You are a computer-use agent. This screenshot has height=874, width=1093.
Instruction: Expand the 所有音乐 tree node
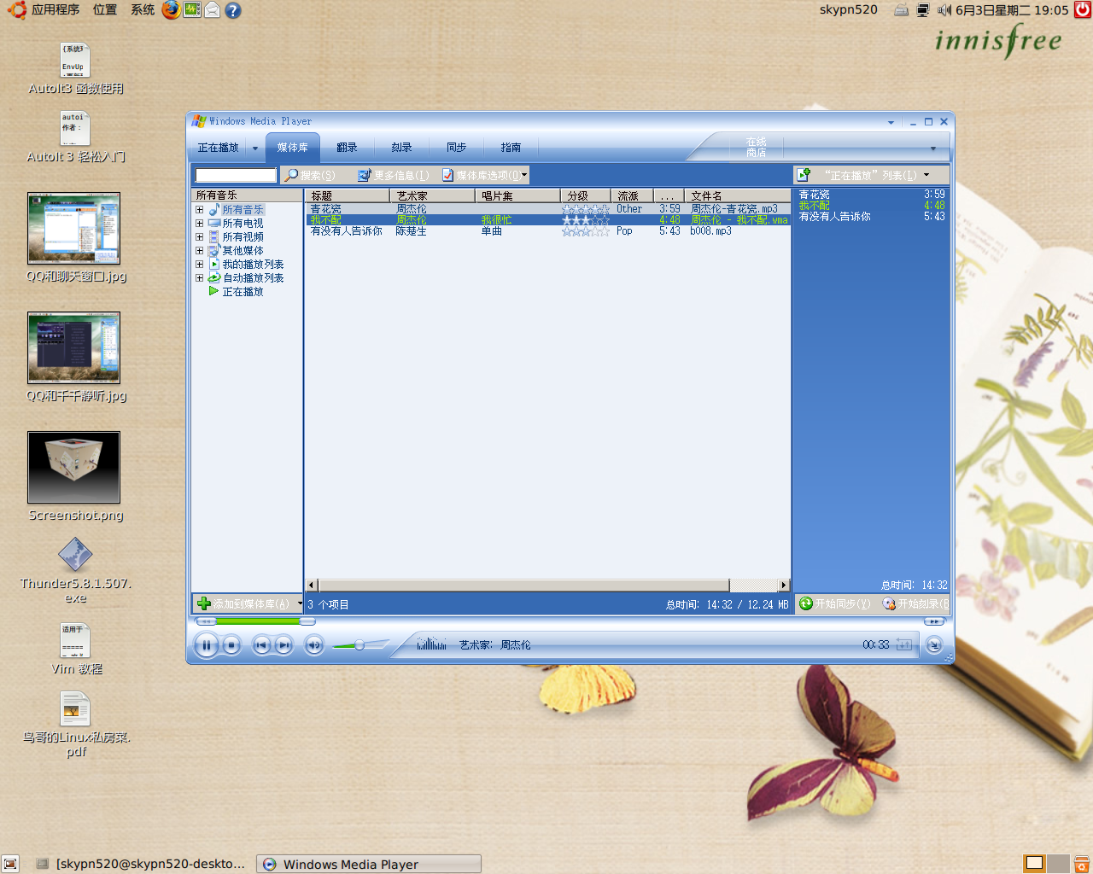199,210
